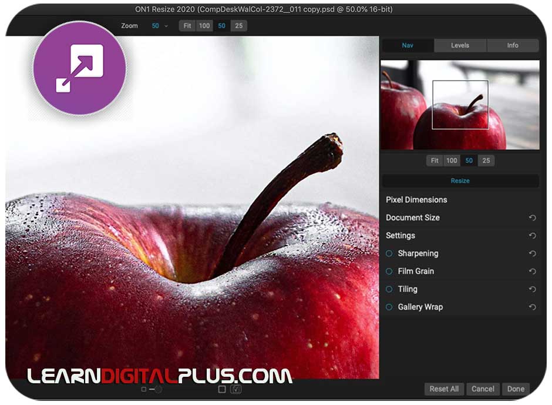The width and height of the screenshot is (552, 405).
Task: Set top zoom bar to 25
Action: coord(238,26)
